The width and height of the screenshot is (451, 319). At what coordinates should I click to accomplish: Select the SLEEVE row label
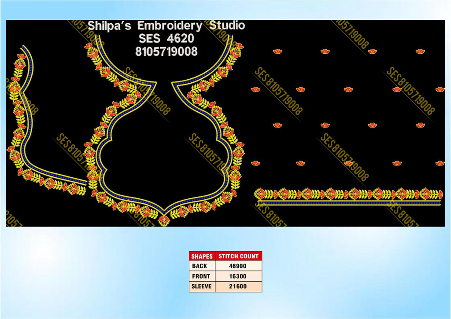(202, 286)
